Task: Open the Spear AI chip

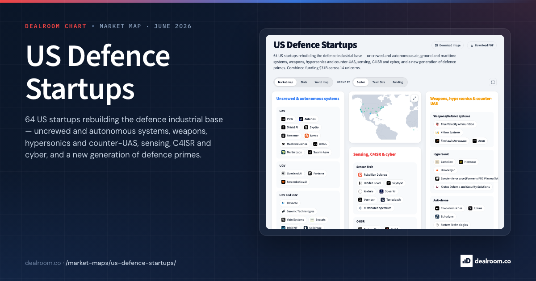Action: tap(388, 191)
